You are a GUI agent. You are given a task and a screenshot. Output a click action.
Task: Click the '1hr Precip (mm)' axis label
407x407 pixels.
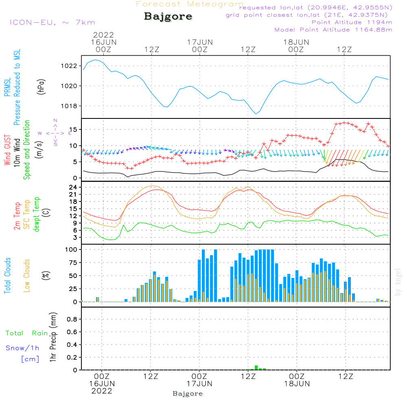pyautogui.click(x=53, y=337)
